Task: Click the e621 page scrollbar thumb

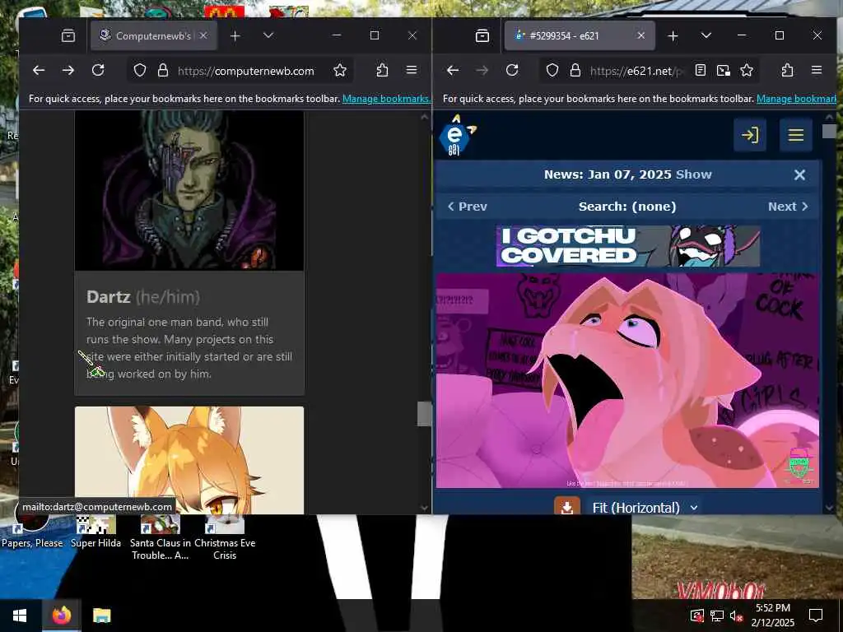Action: (829, 131)
